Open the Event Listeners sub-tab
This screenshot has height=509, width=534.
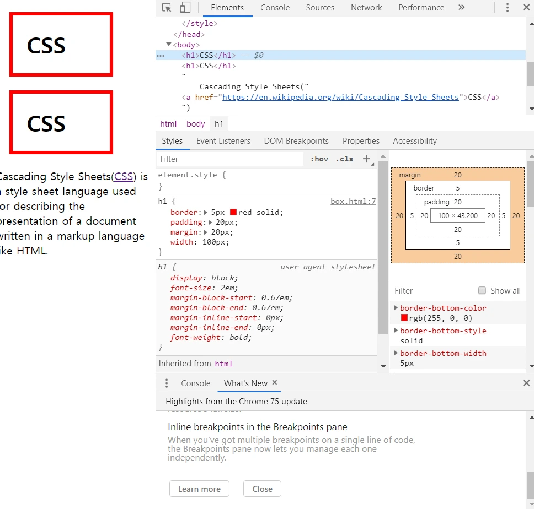[223, 141]
